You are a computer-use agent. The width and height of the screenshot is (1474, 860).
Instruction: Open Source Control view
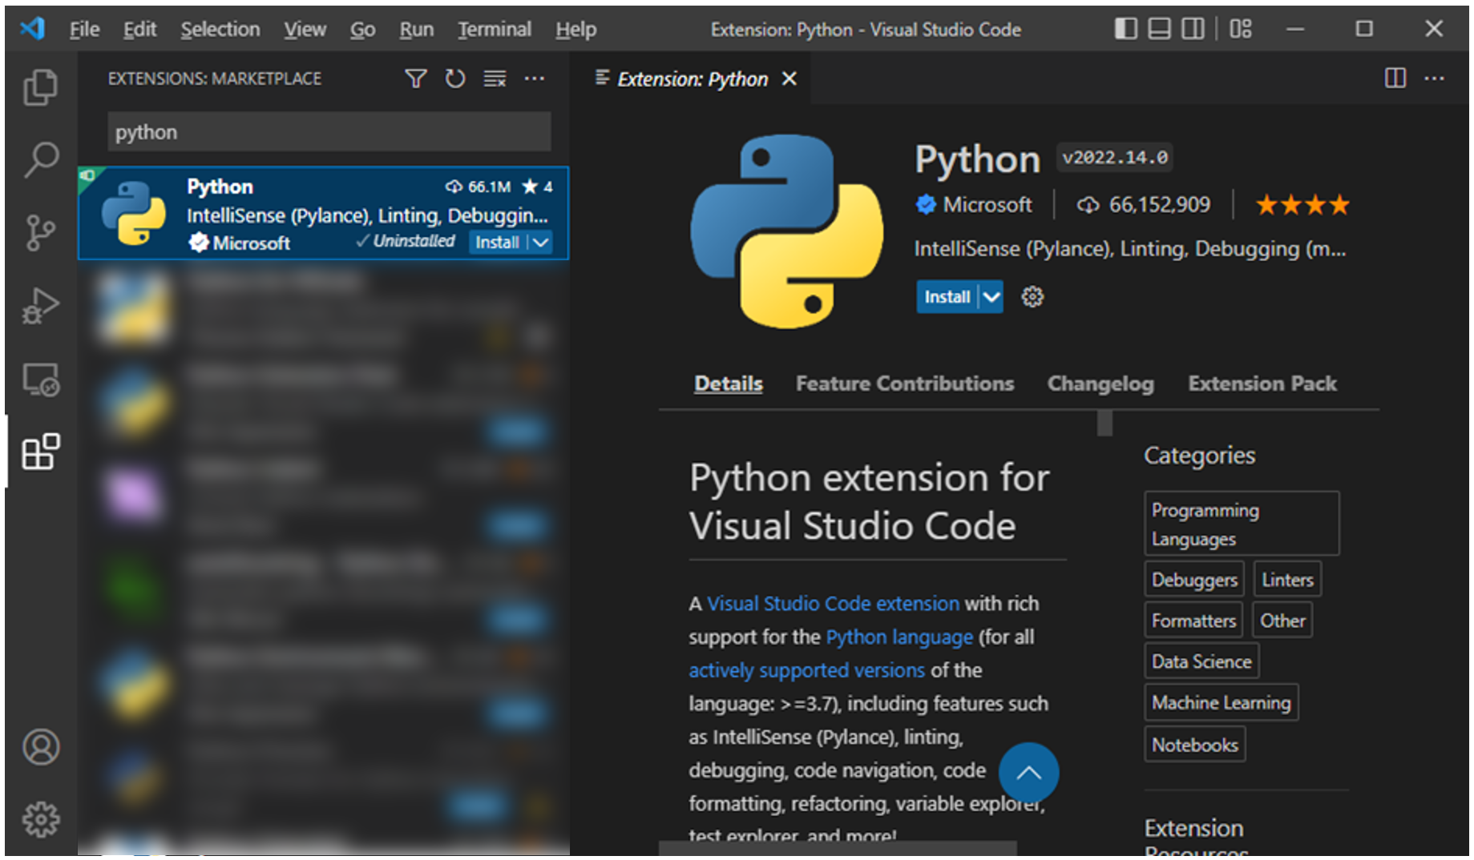pos(40,232)
